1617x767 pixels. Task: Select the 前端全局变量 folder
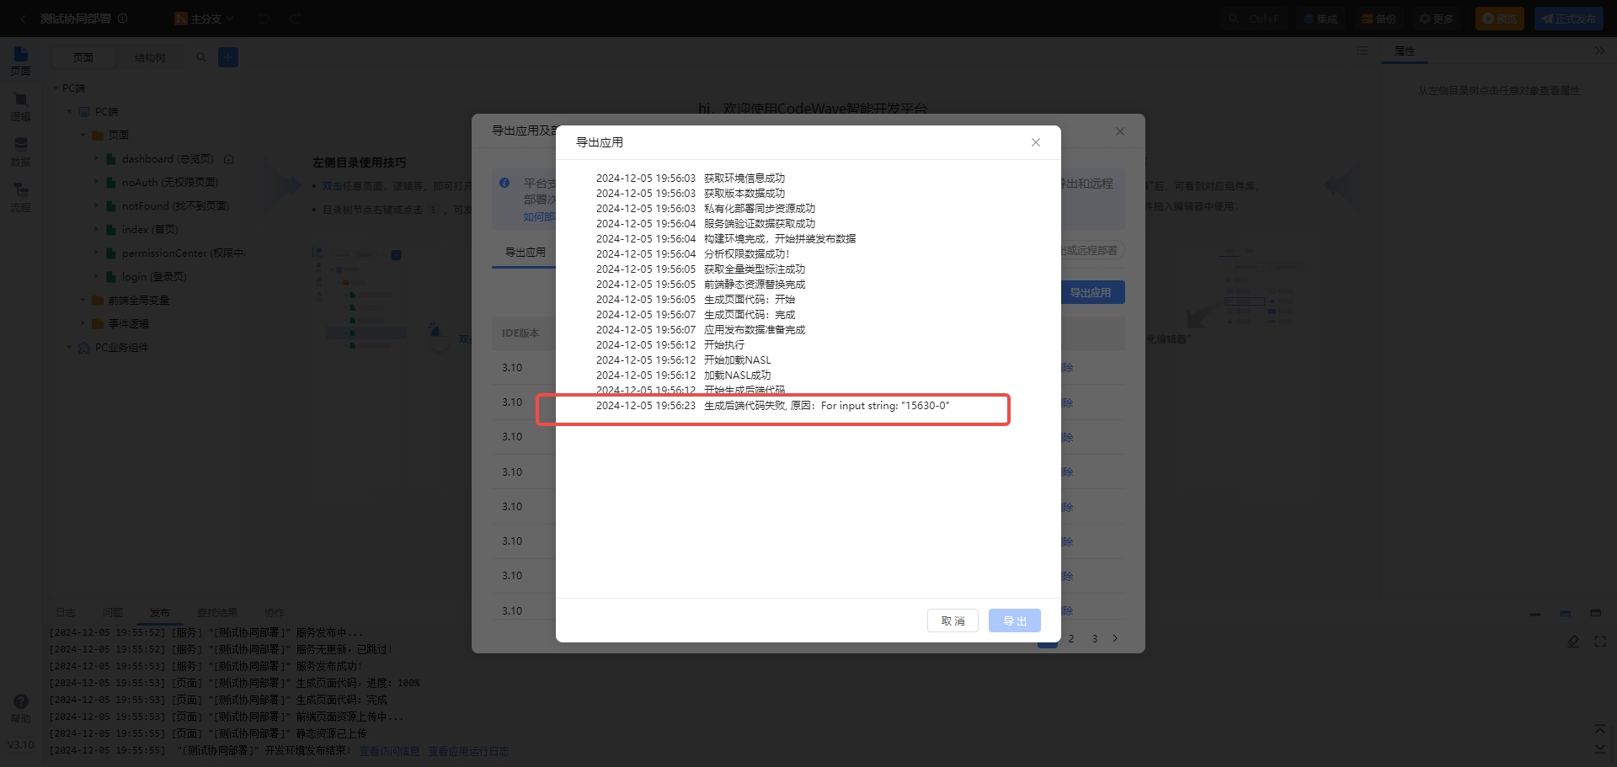(x=138, y=300)
